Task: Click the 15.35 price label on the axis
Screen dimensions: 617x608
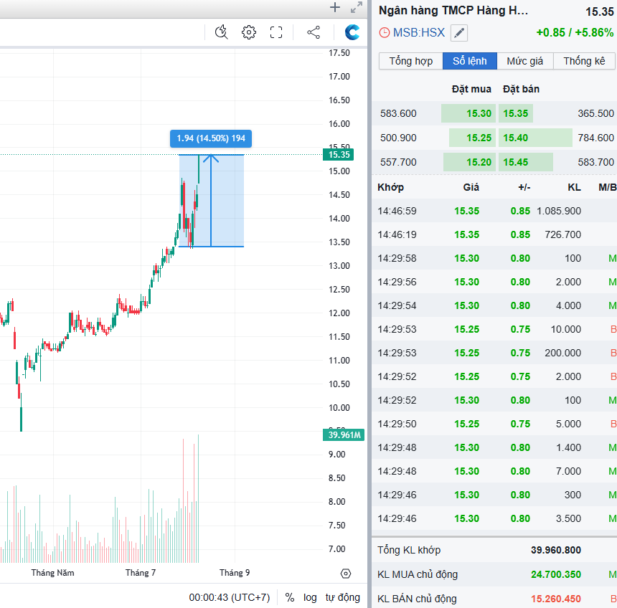Action: (339, 154)
